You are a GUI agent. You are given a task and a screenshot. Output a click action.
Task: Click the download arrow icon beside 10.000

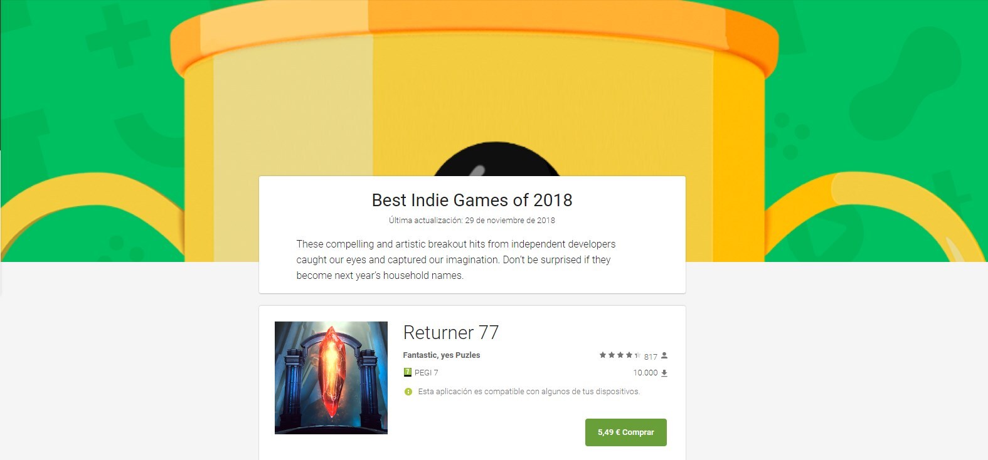(664, 373)
